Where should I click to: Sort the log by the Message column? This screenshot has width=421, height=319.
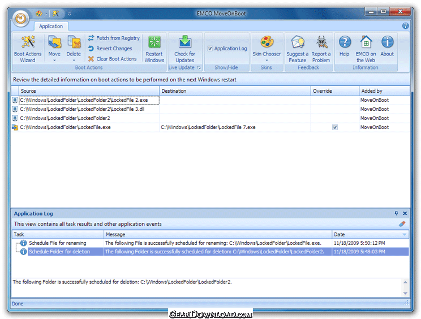coord(218,234)
